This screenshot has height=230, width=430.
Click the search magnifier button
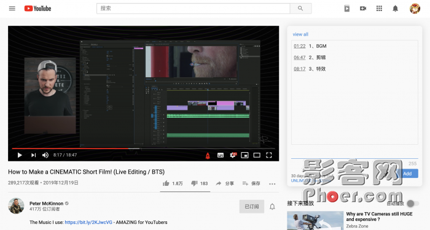(x=300, y=9)
